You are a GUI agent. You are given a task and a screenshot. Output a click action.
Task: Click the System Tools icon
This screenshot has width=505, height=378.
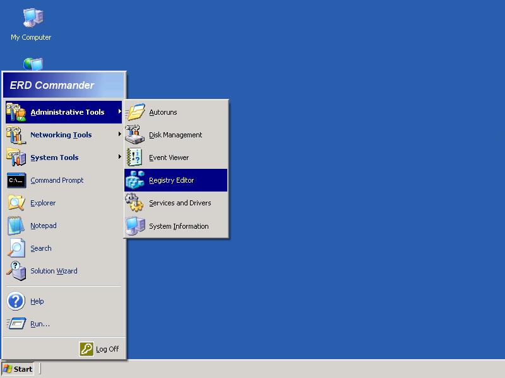[x=16, y=157]
